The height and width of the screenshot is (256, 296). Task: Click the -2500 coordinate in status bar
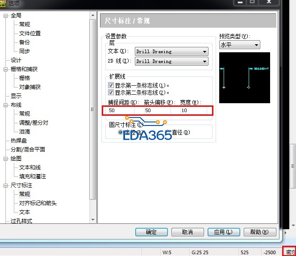270,252
